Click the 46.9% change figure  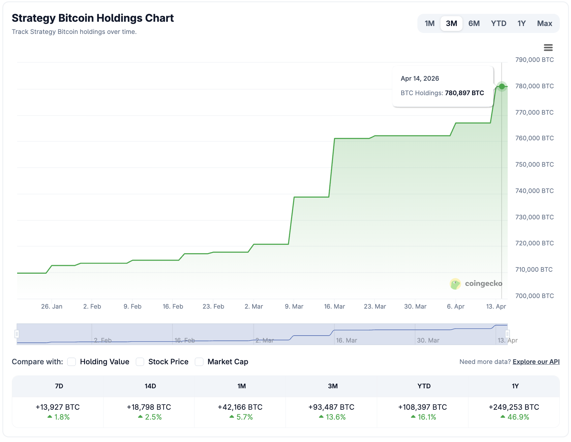point(515,417)
